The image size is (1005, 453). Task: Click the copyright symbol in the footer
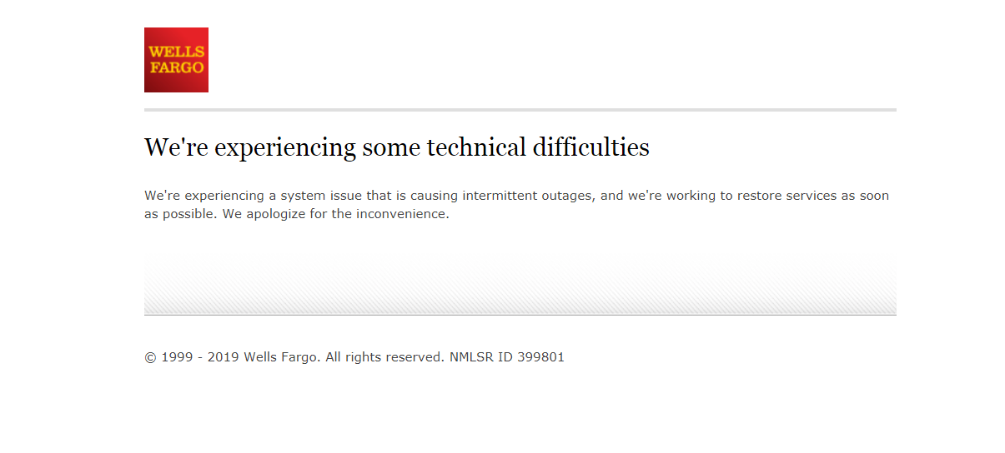(150, 357)
